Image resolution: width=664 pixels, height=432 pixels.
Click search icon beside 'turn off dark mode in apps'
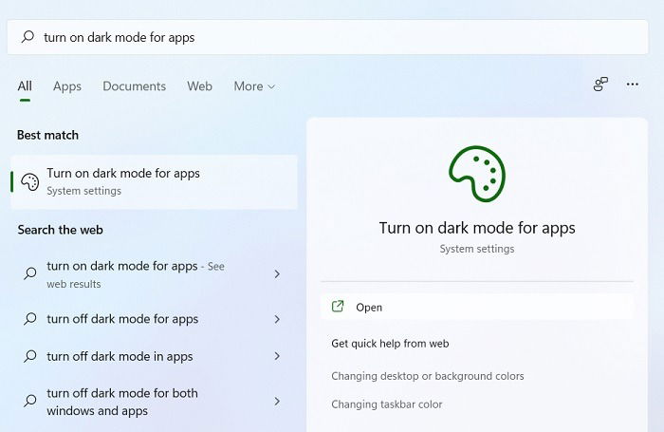click(x=30, y=356)
